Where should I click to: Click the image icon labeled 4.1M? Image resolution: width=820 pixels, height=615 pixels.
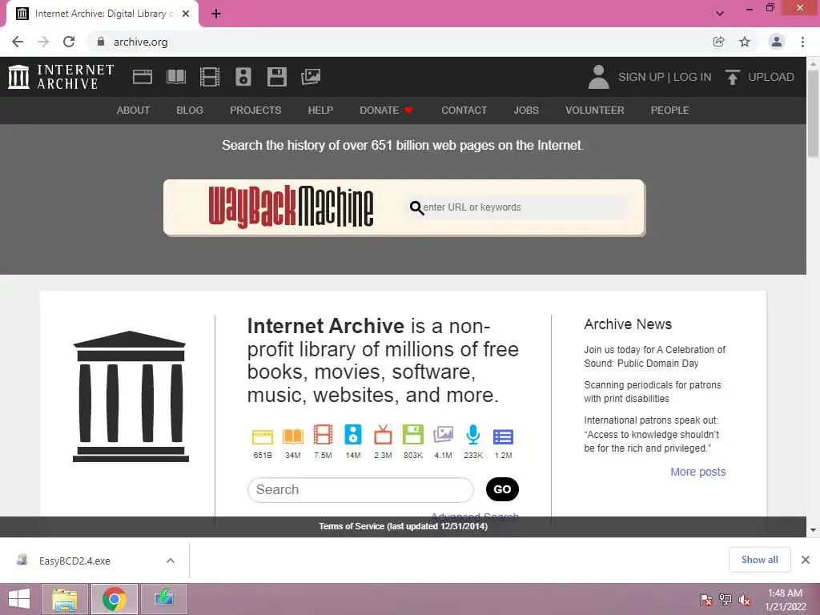pos(443,435)
